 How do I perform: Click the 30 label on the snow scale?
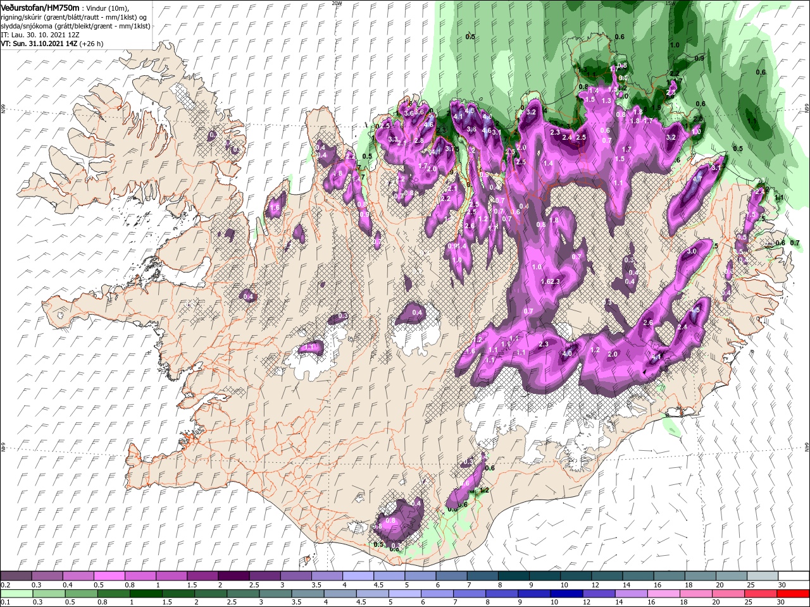tap(782, 585)
